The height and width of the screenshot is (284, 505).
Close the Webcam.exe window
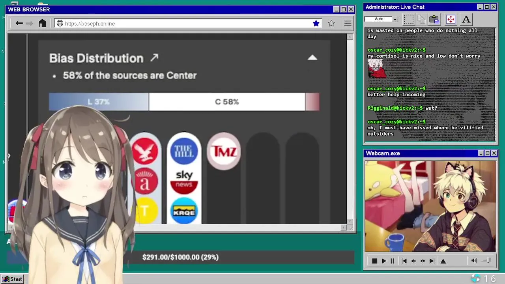click(494, 153)
